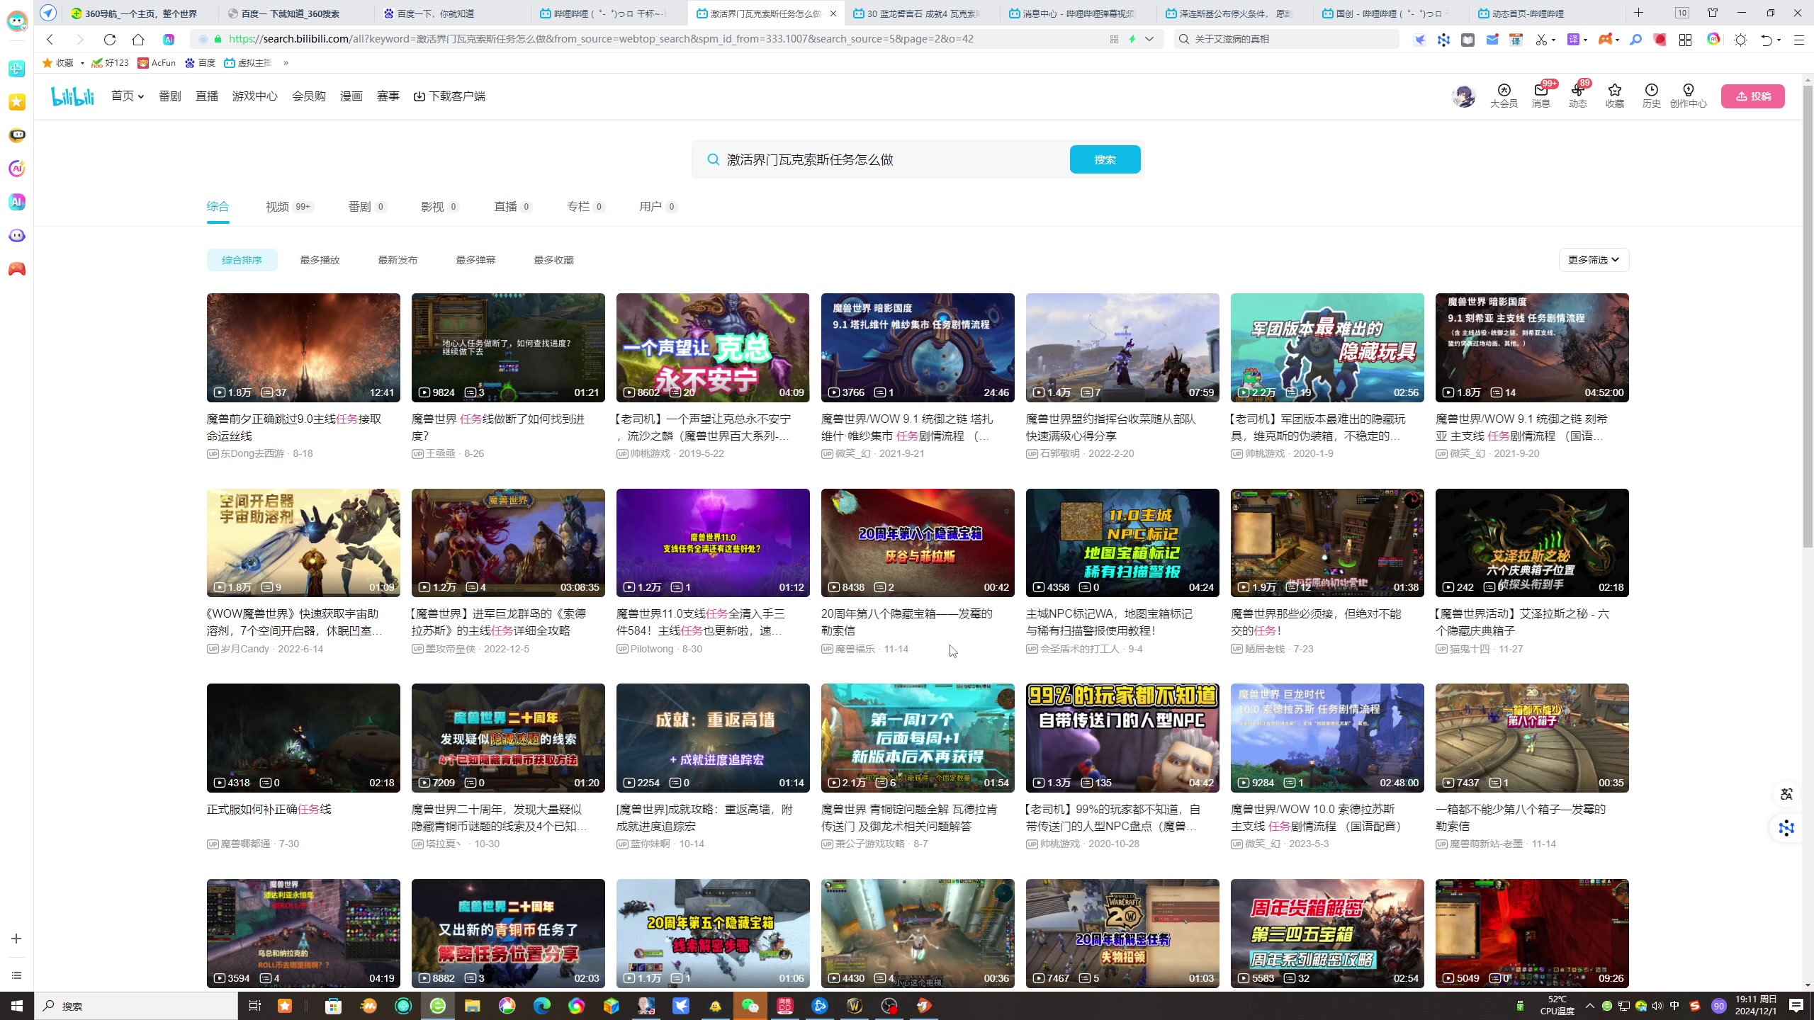Image resolution: width=1814 pixels, height=1020 pixels.
Task: Open the 消息 messages icon
Action: (x=1540, y=96)
